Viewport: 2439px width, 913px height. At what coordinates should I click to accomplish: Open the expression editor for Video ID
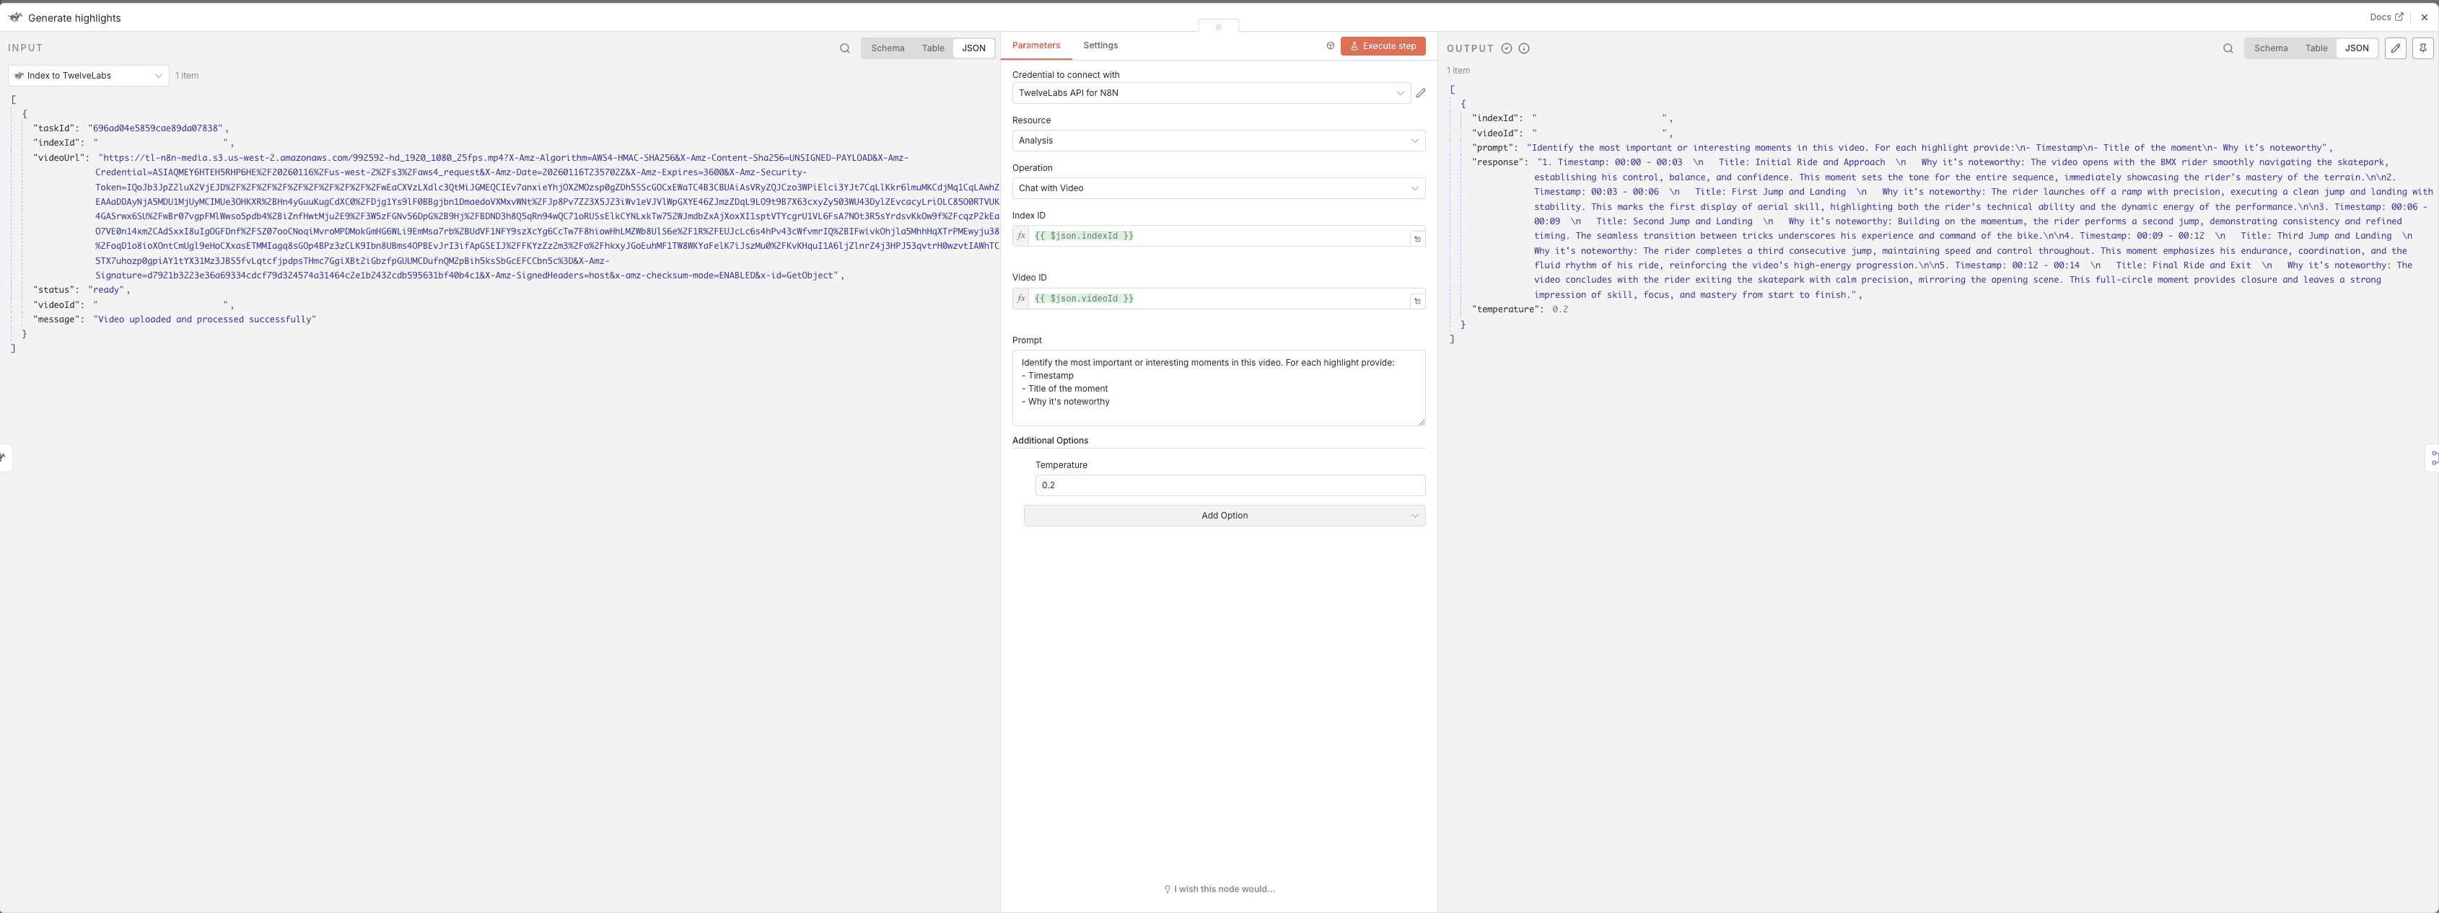click(x=1417, y=301)
